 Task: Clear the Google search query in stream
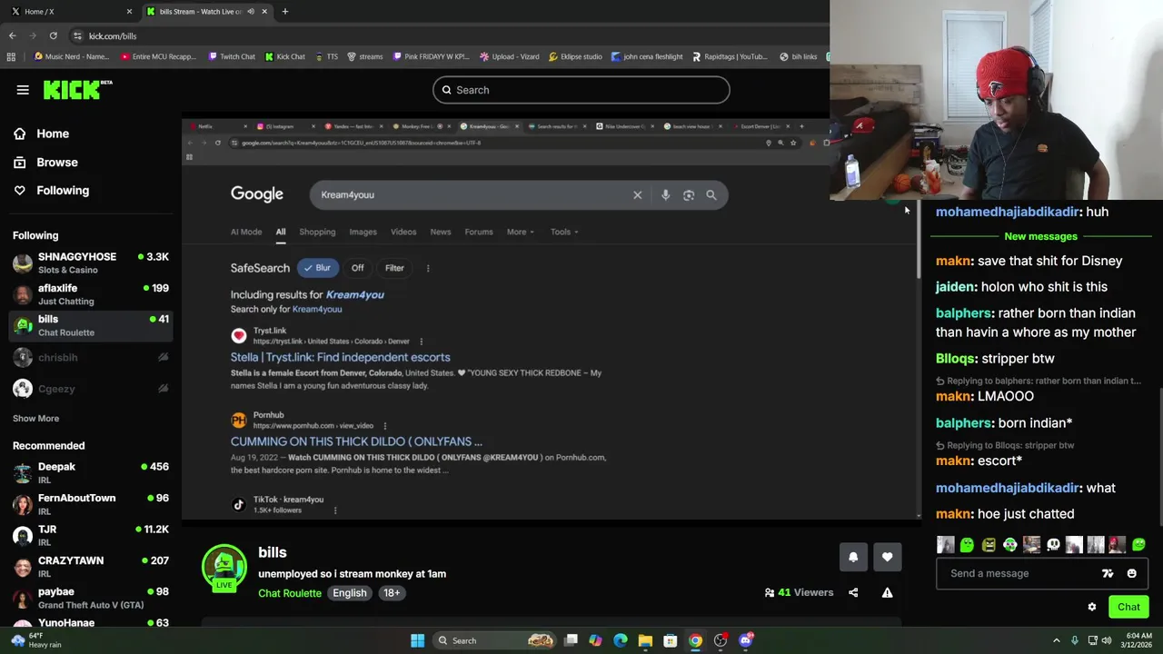tap(638, 194)
